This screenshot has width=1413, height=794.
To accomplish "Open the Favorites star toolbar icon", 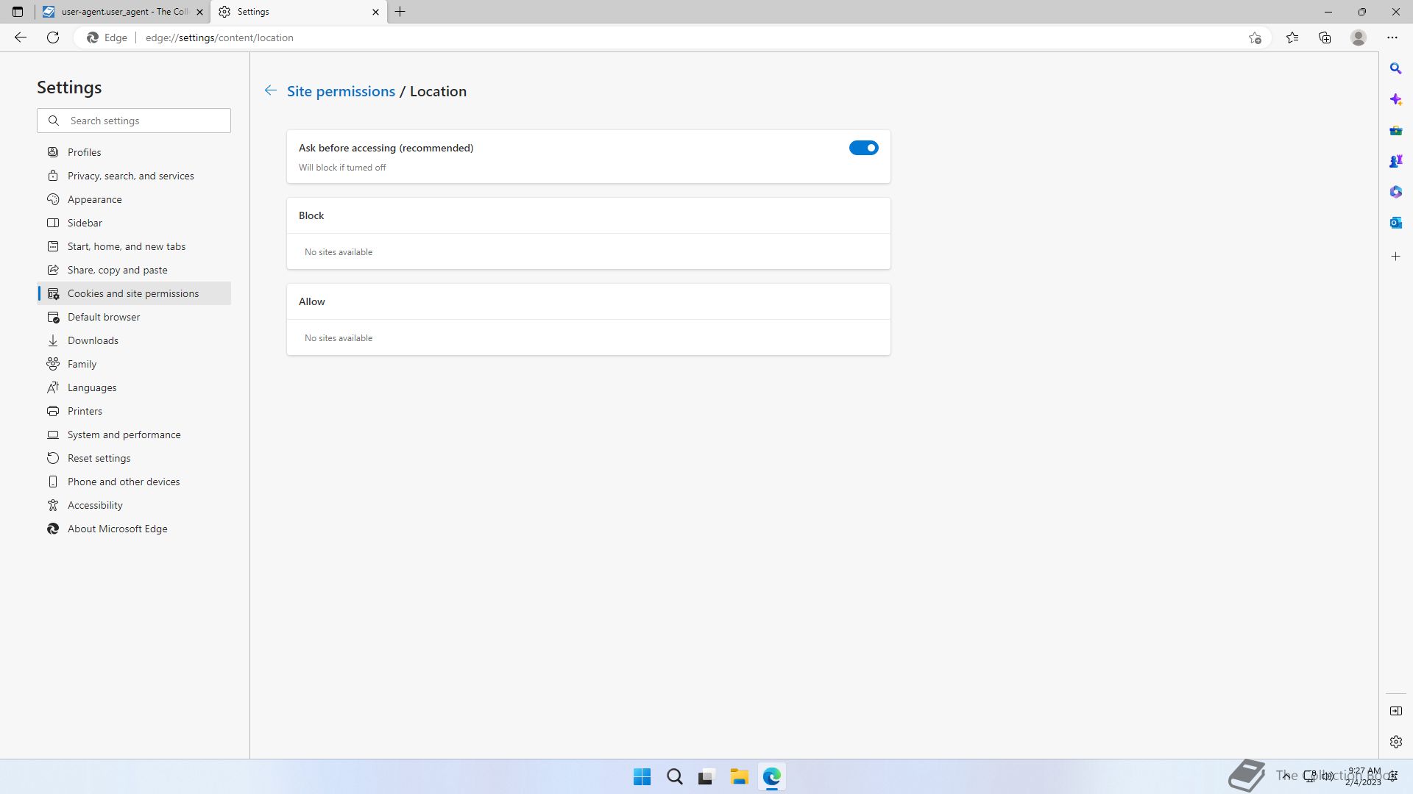I will pos(1292,37).
